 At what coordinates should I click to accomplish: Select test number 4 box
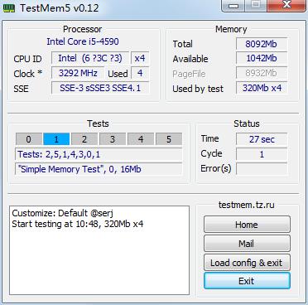(141, 139)
